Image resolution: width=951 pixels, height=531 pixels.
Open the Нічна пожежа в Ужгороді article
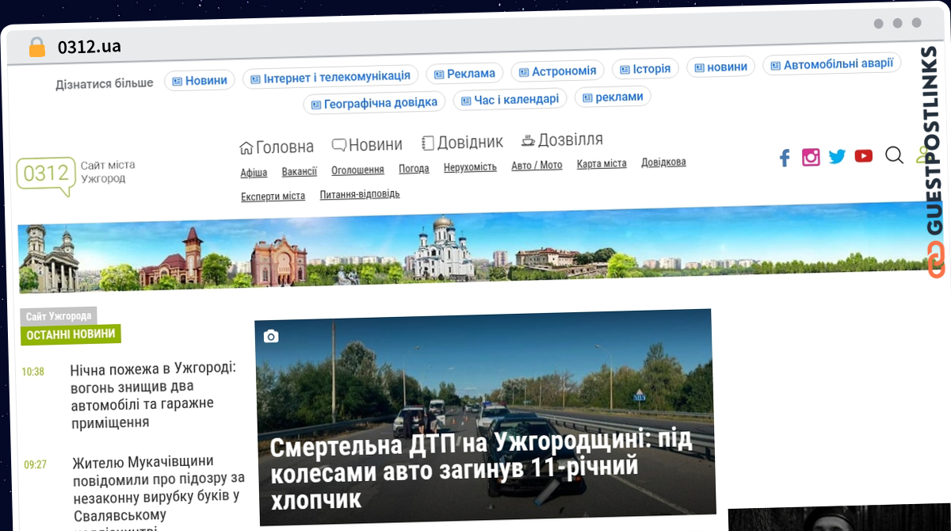click(153, 395)
